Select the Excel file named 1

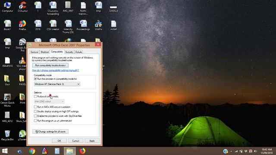tap(38, 7)
